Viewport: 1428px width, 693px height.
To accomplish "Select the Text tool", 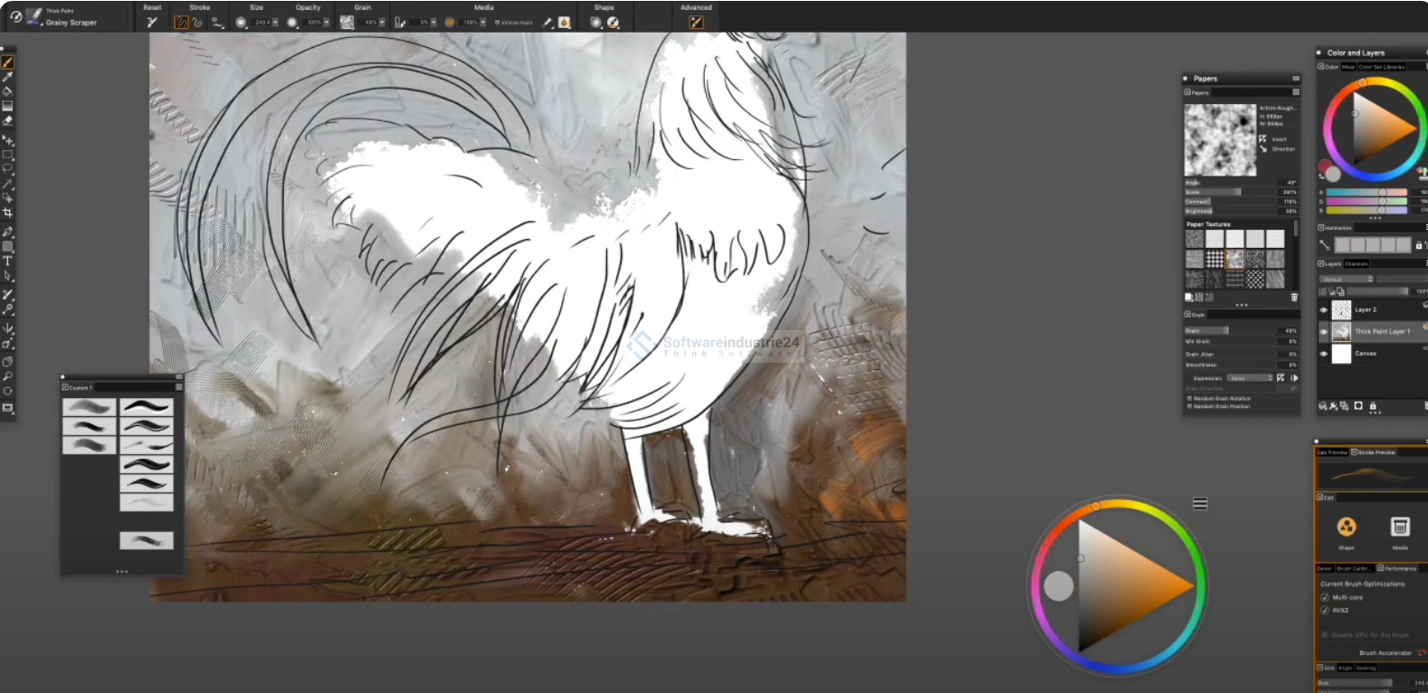I will pos(7,261).
